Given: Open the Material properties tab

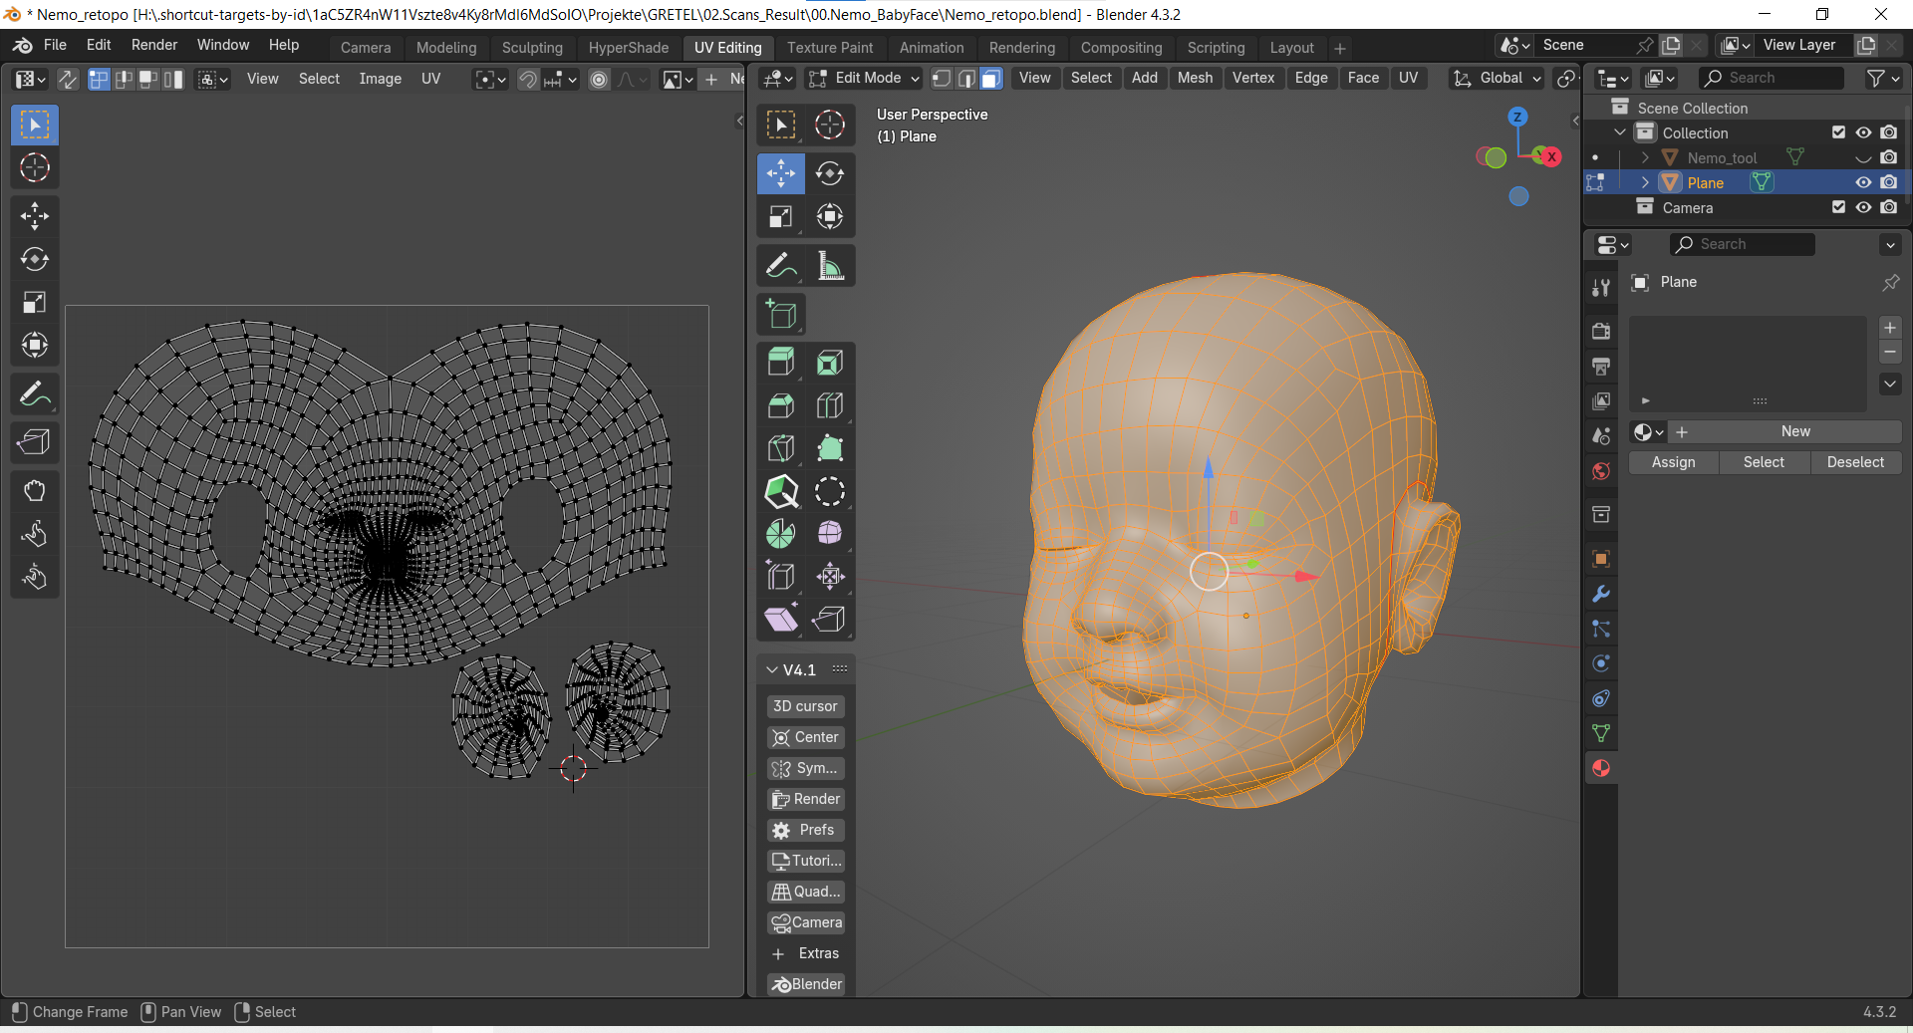Looking at the screenshot, I should coord(1601,768).
